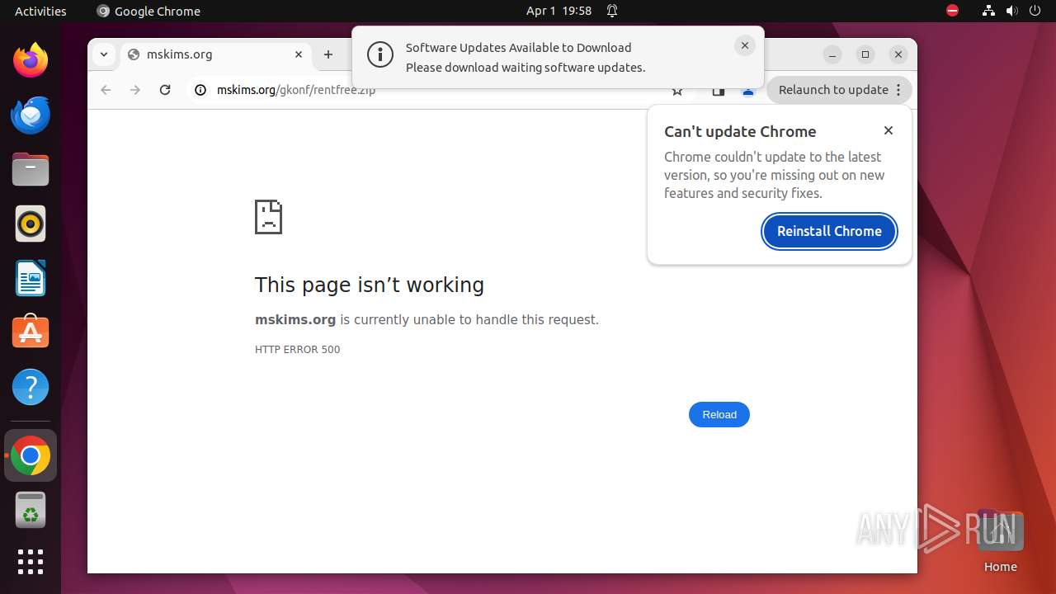1056x594 pixels.
Task: Open the clock and calendar at Apr 1 19:58
Action: tap(559, 11)
